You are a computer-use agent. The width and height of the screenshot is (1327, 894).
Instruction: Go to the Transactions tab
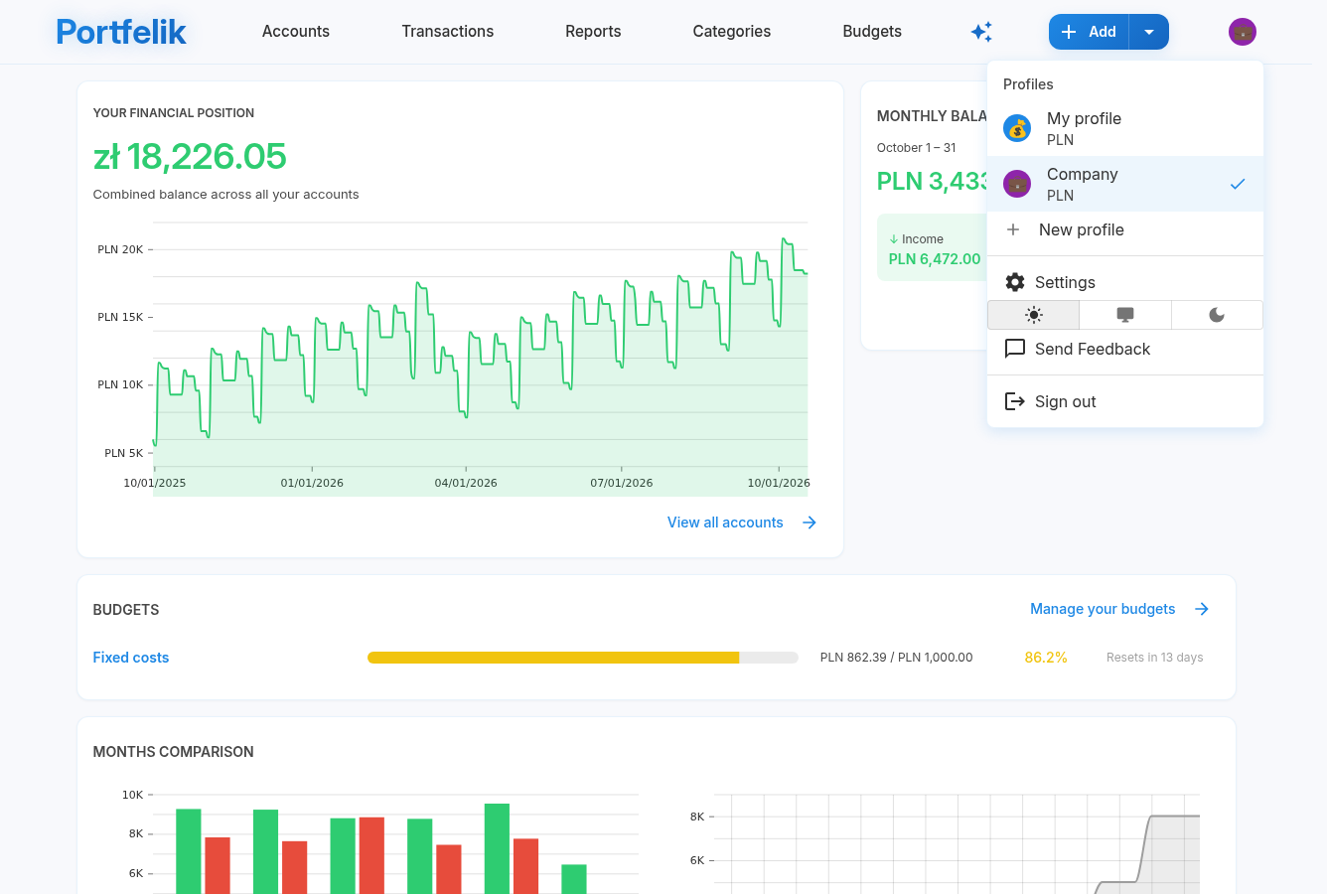click(x=448, y=32)
